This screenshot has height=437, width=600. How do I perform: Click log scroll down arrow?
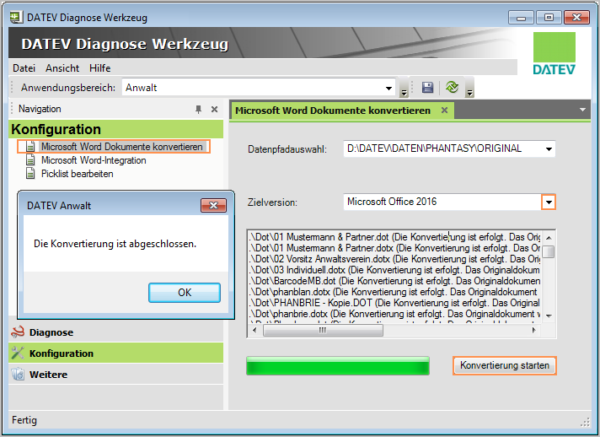pos(549,316)
